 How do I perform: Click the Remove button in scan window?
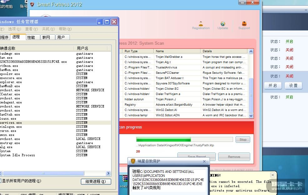[234, 157]
